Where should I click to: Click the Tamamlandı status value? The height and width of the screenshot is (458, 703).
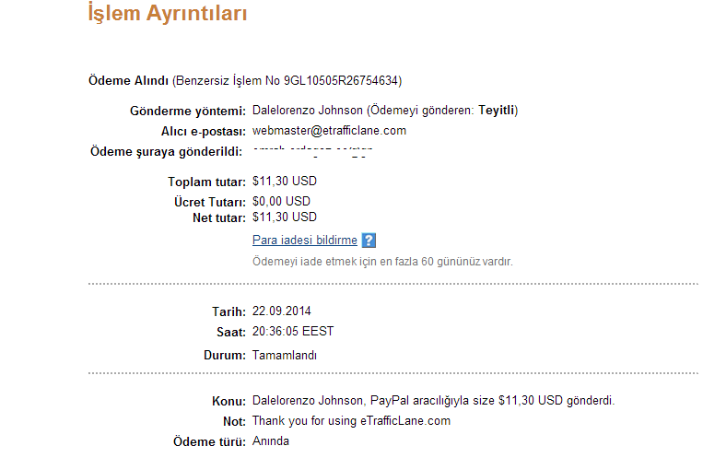pyautogui.click(x=285, y=356)
